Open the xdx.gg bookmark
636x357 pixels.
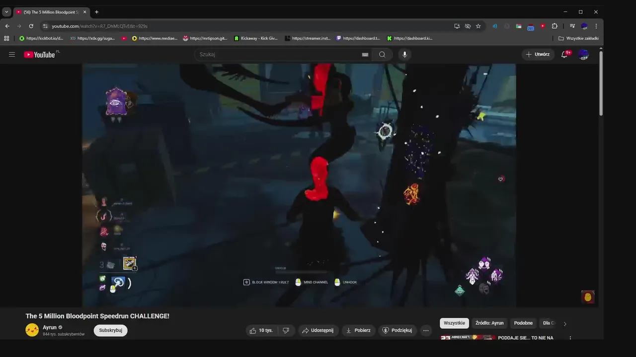point(93,38)
